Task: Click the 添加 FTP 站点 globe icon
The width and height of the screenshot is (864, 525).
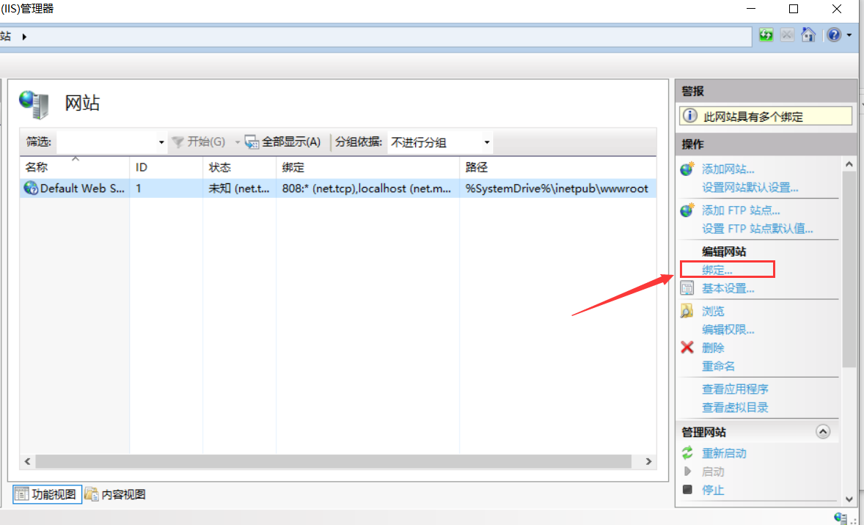Action: click(x=687, y=210)
